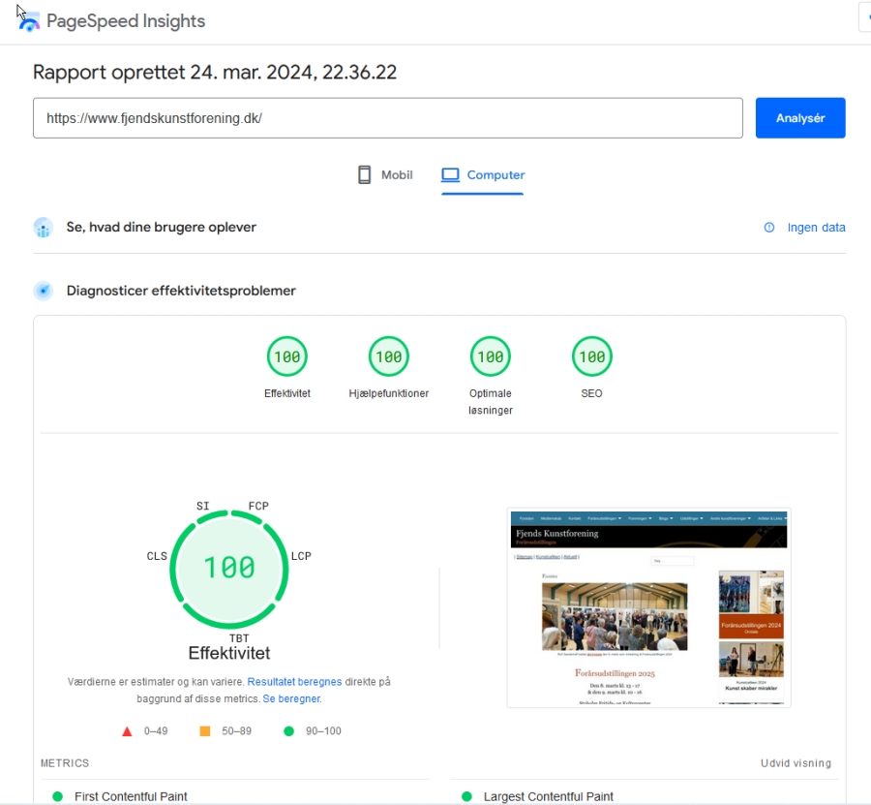Click the LCP metric label on gauge
871x805 pixels.
click(x=301, y=556)
